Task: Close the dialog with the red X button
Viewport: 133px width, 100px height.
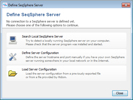Action: tap(126, 5)
